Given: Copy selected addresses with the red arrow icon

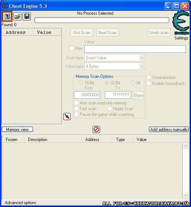Looking at the screenshot, I should pos(67,117).
